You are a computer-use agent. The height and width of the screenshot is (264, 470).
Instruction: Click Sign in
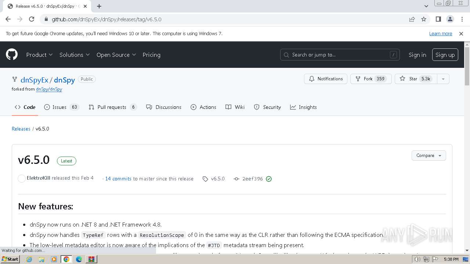point(417,55)
